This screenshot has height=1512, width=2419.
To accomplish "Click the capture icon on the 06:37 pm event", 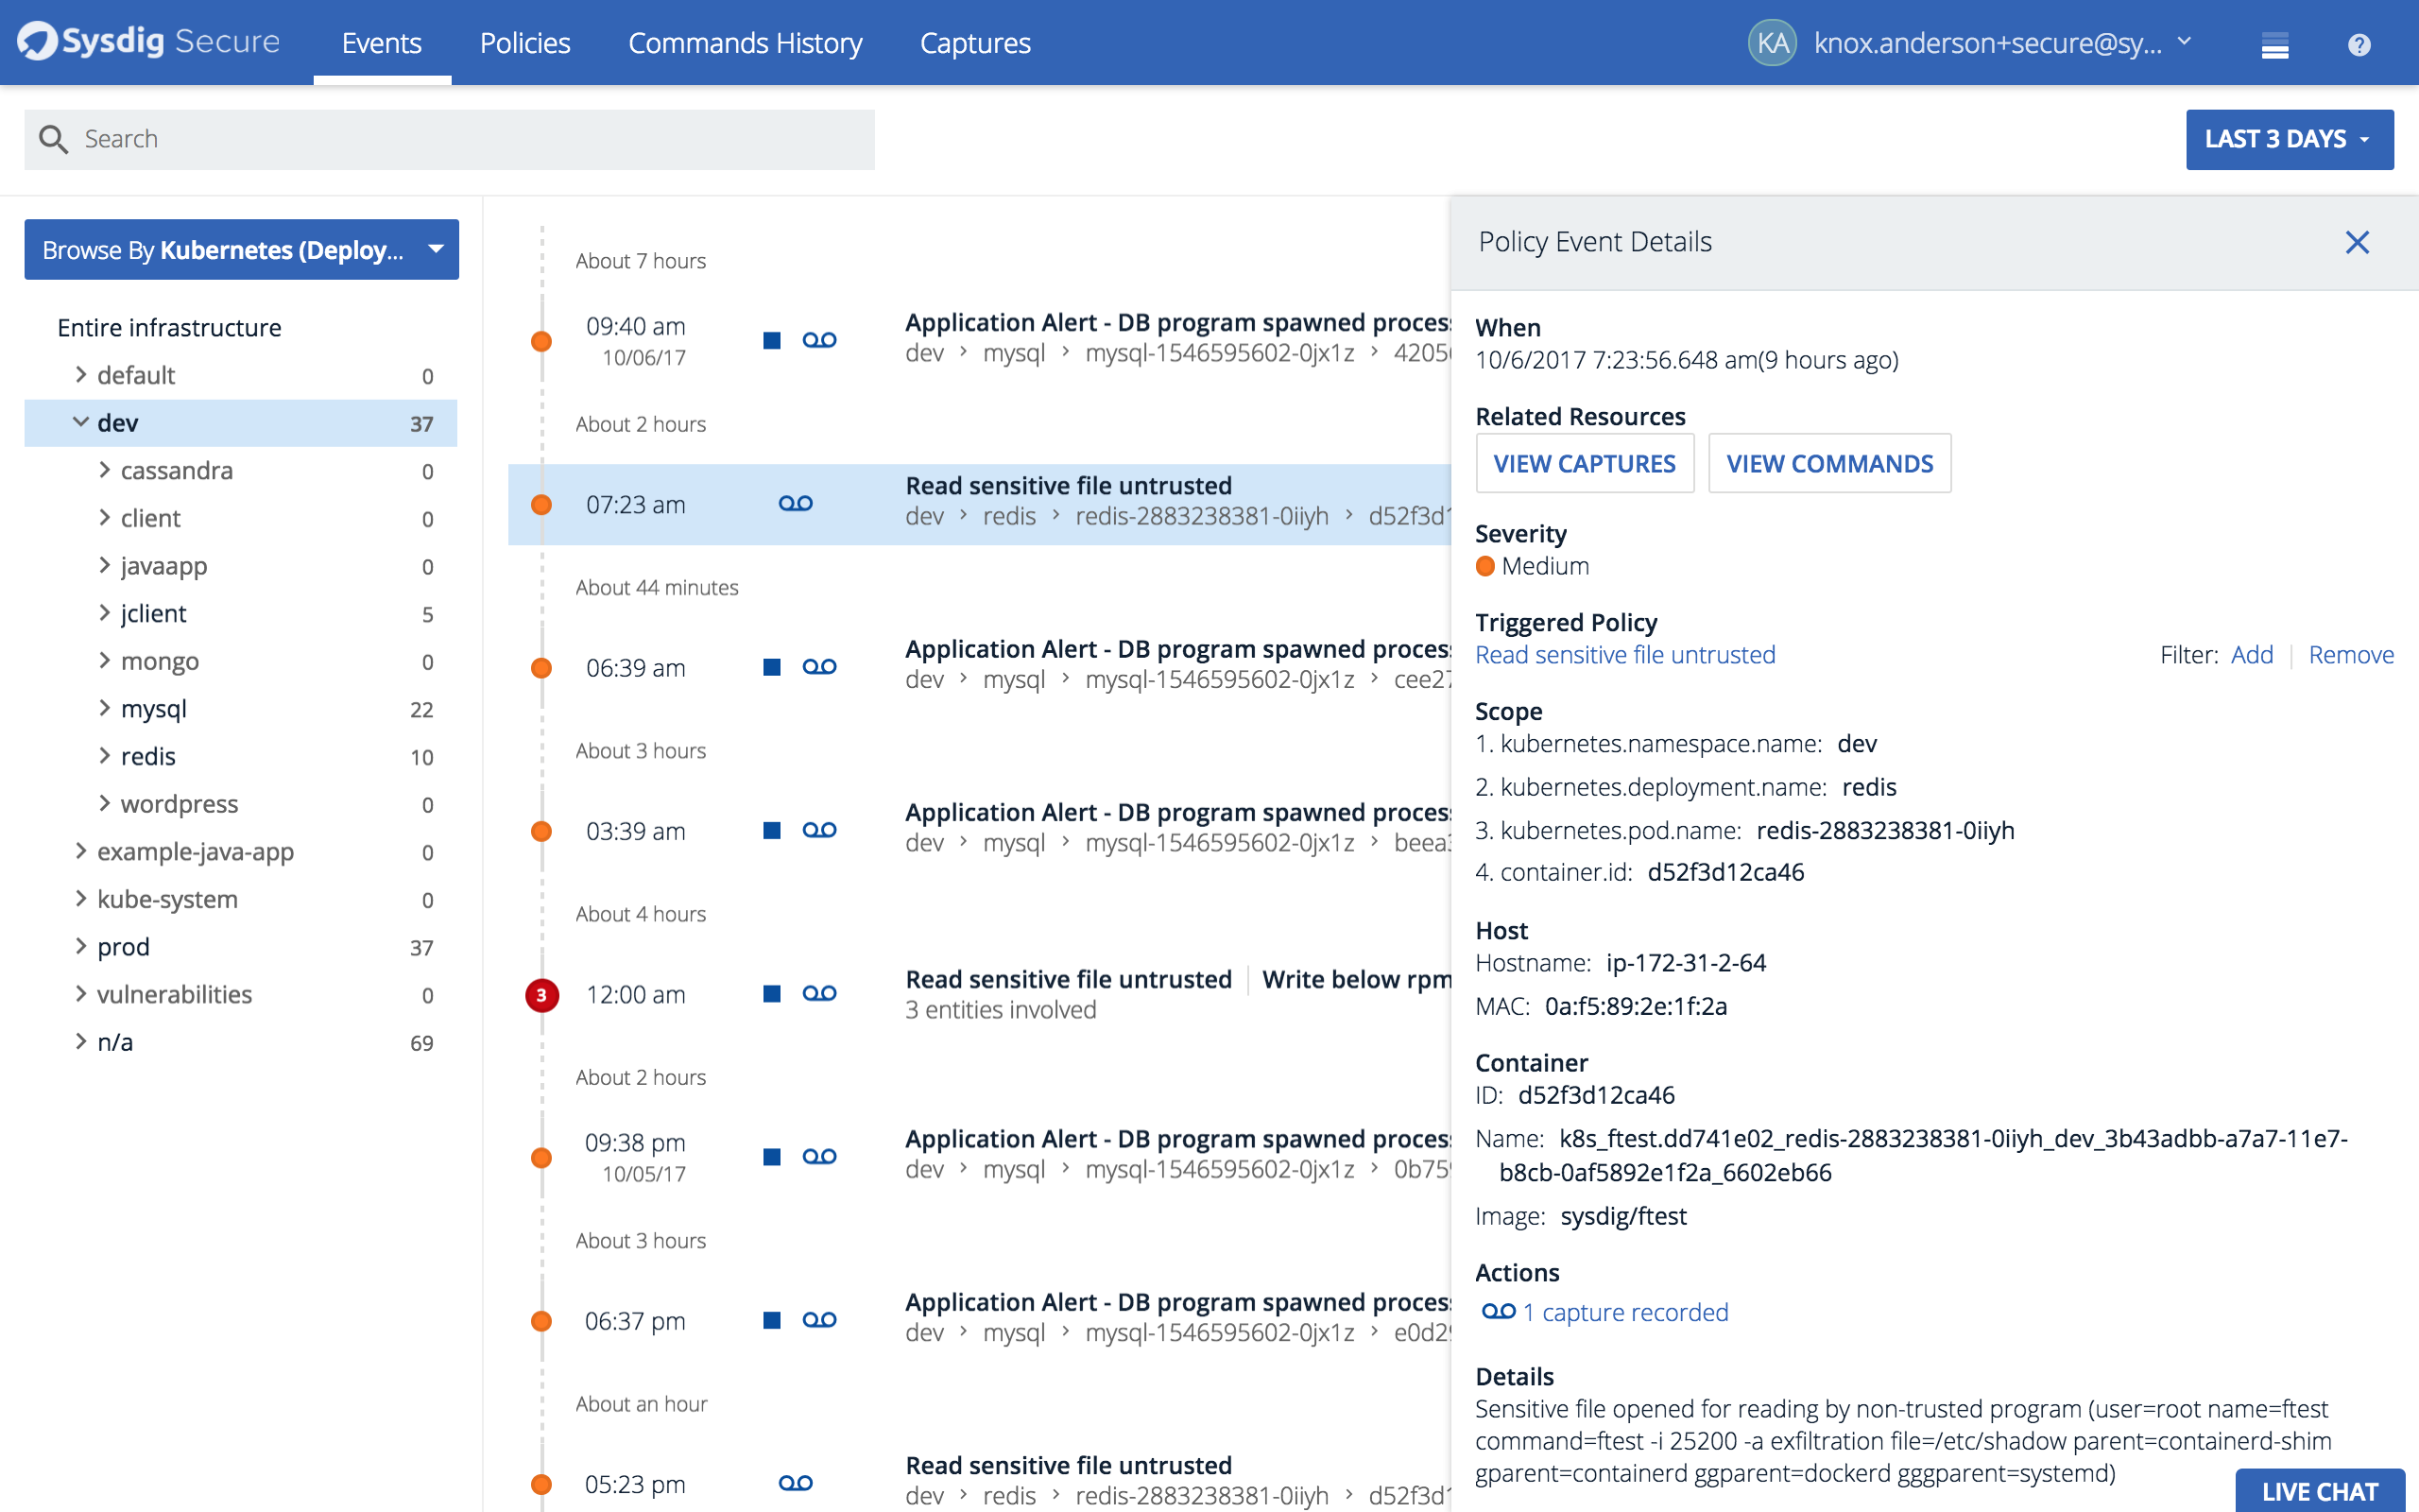I will coord(819,1320).
